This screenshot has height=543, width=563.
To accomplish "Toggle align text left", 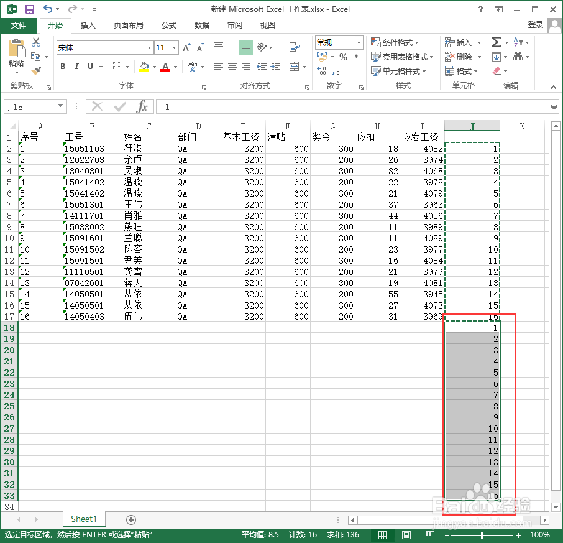I will point(219,67).
